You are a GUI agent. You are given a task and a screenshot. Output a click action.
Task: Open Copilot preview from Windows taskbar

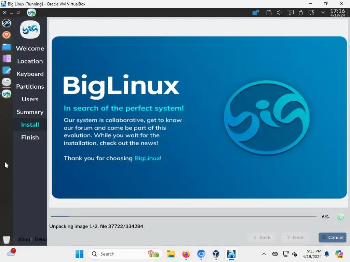point(339,254)
